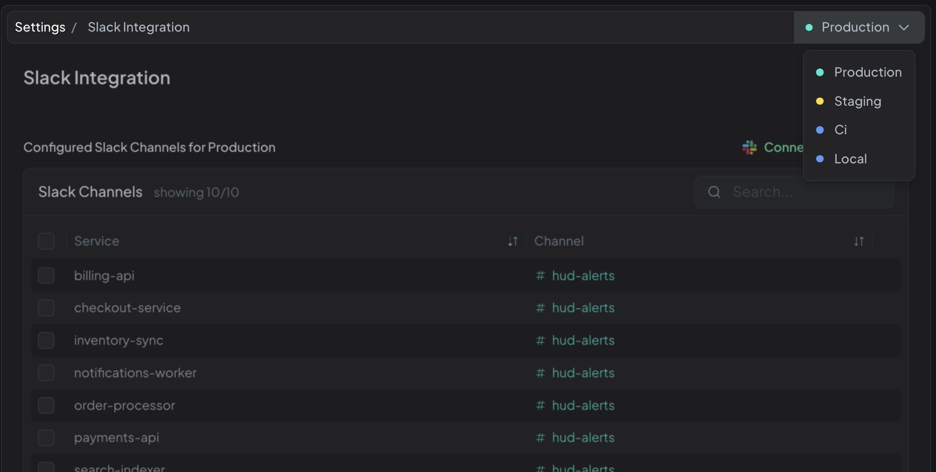Click the green status dot next to Production

pos(808,27)
